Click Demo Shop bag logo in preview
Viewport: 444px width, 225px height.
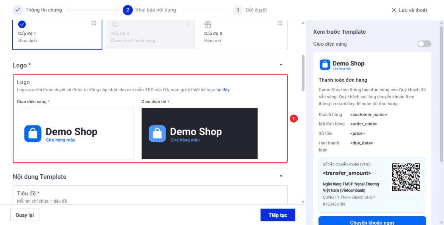tap(325, 64)
